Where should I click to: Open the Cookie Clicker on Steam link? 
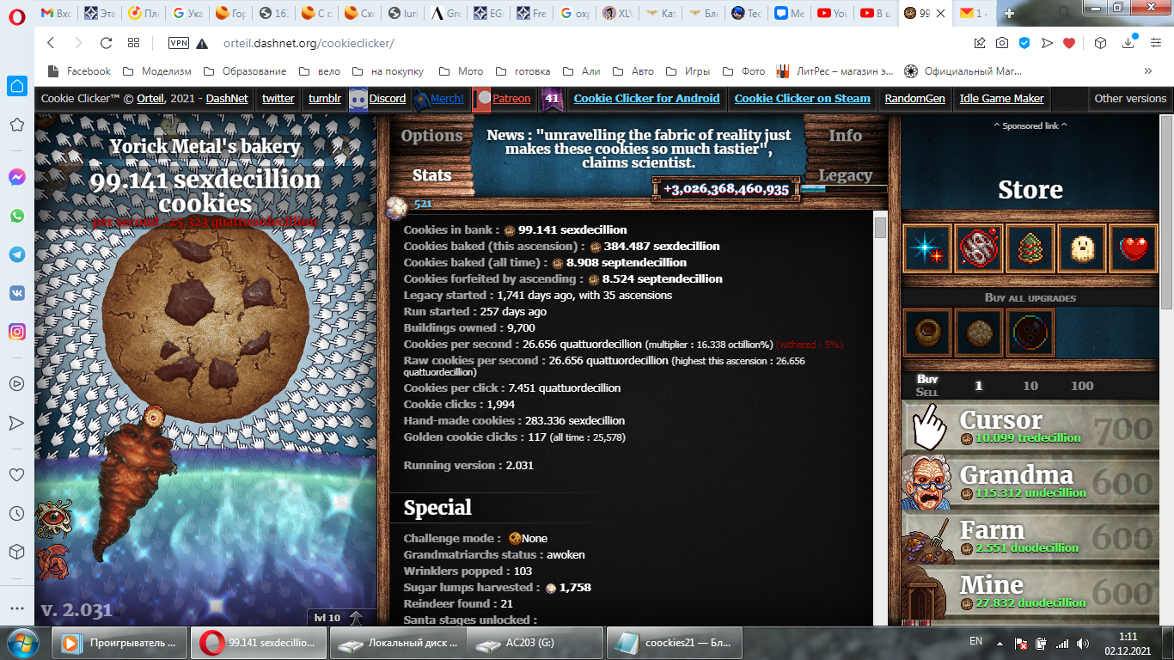click(802, 99)
